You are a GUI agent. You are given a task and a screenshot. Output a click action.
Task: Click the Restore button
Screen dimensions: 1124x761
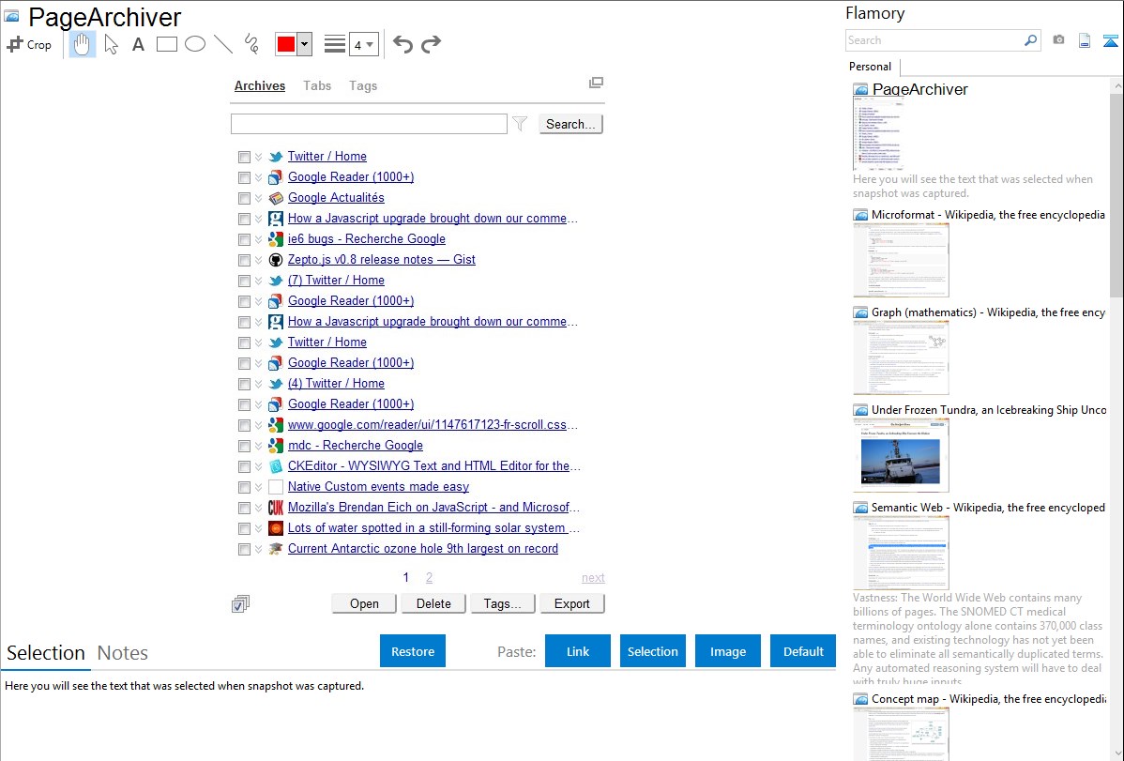pyautogui.click(x=413, y=651)
